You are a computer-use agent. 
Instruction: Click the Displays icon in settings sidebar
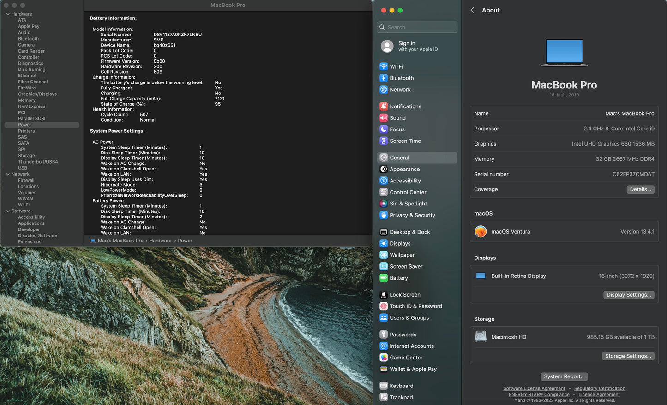coord(384,243)
